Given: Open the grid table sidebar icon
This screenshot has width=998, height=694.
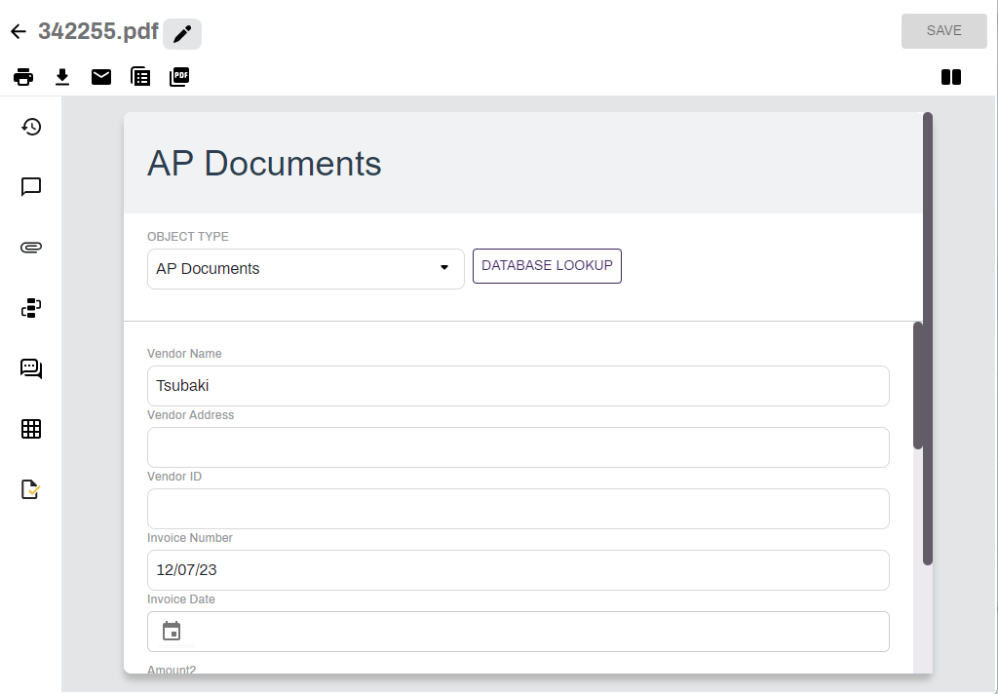Looking at the screenshot, I should pos(31,429).
